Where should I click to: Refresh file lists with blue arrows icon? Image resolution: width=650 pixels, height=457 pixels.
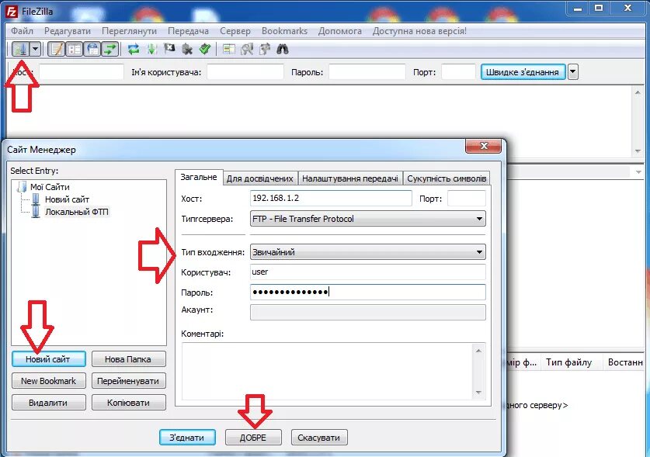click(x=133, y=50)
